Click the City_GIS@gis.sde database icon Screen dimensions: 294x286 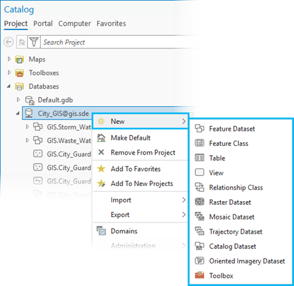[x=29, y=113]
